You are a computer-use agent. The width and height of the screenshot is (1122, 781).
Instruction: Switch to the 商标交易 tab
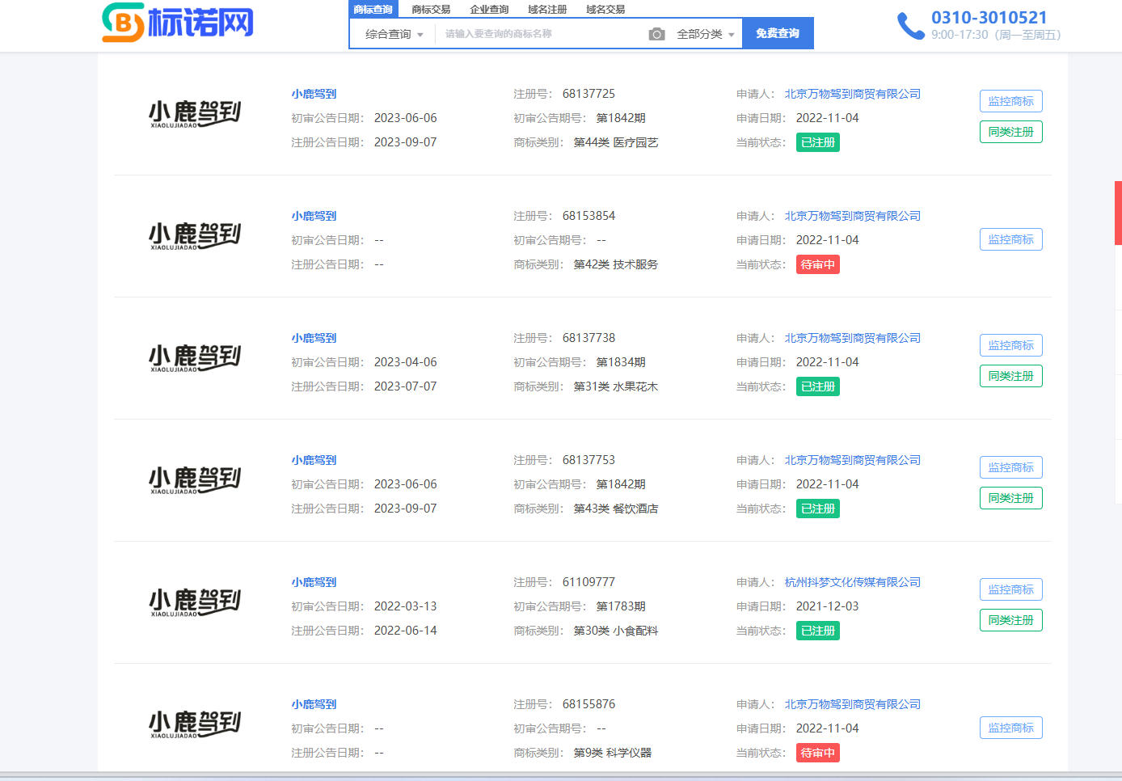(x=431, y=10)
